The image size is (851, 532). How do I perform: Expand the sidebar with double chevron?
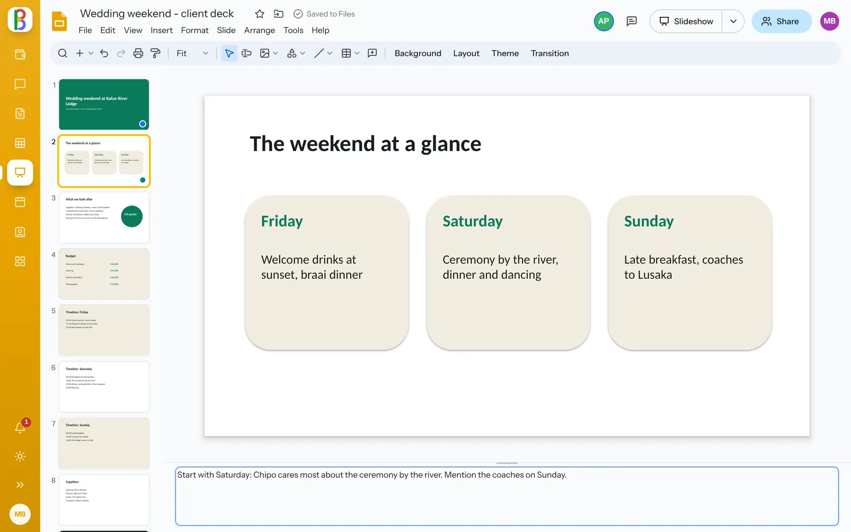(20, 485)
